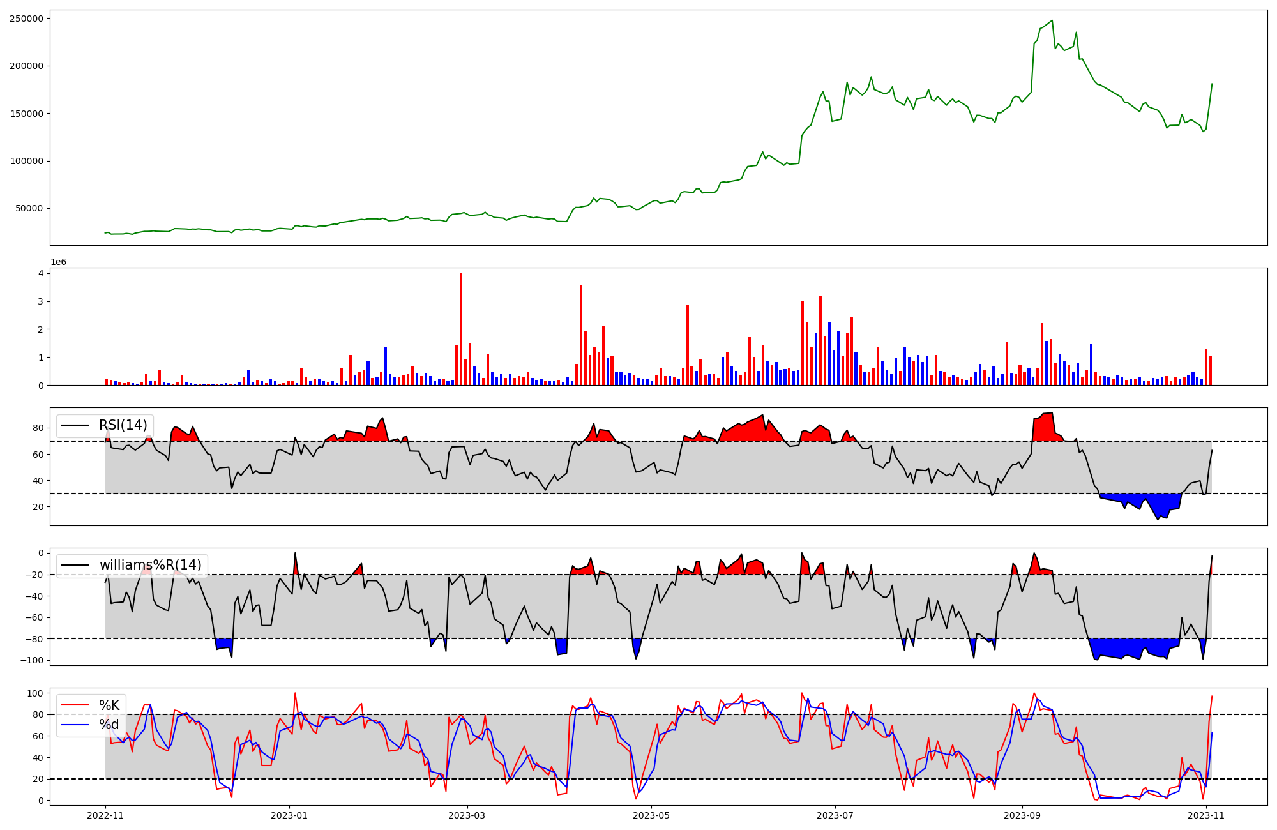Viewport: 1277px width, 830px height.
Task: Click the volume axis tick label 4
Action: pyautogui.click(x=41, y=273)
